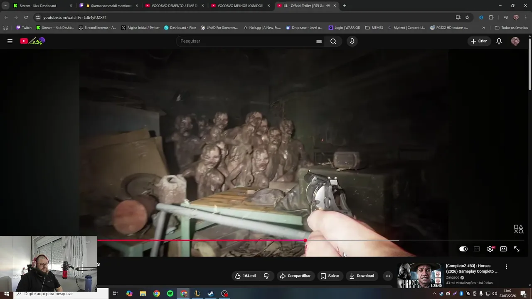Click the video progress bar scrubber
This screenshot has width=532, height=299.
coord(305,240)
